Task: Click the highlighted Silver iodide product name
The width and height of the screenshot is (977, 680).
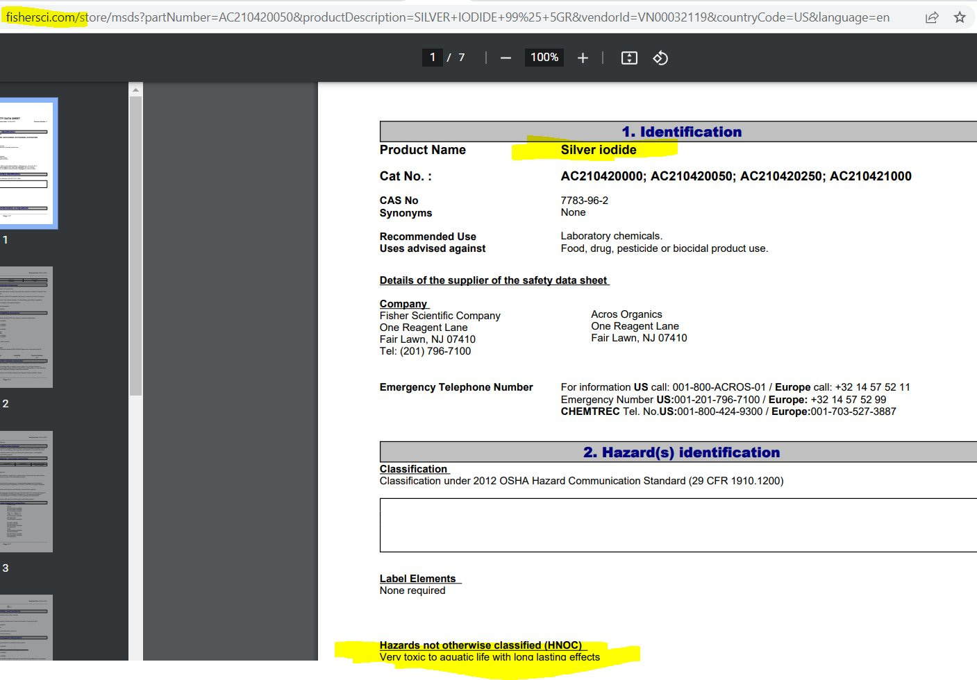Action: 598,150
